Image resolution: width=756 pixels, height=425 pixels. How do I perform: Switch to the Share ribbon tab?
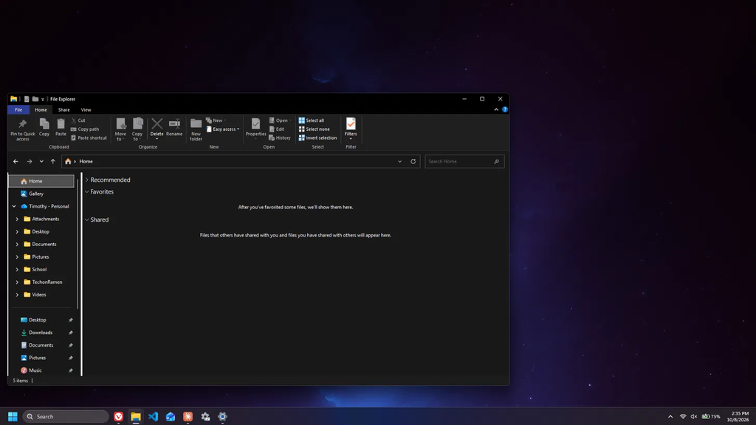coord(63,109)
